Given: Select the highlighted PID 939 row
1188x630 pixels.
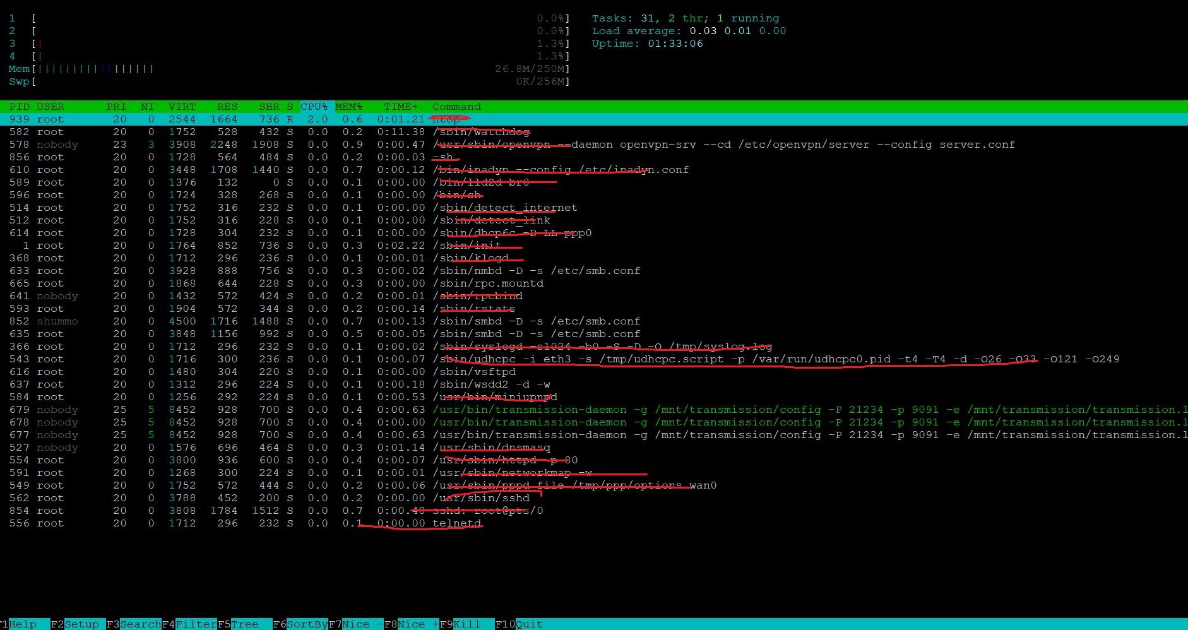Looking at the screenshot, I should pos(594,119).
